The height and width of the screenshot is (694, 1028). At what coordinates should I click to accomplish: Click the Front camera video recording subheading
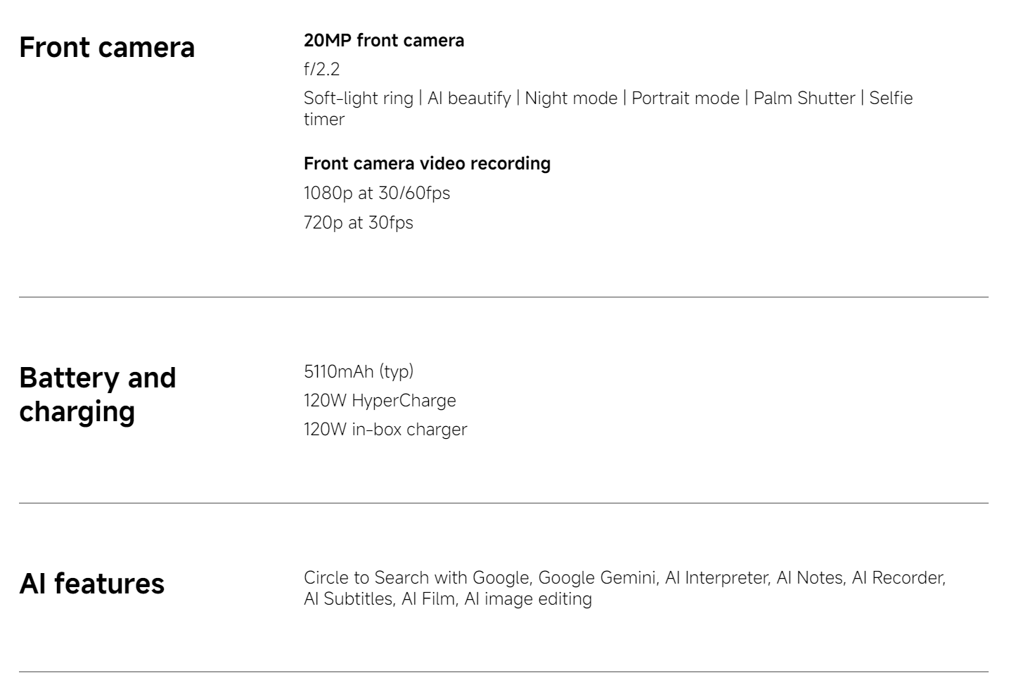coord(427,163)
